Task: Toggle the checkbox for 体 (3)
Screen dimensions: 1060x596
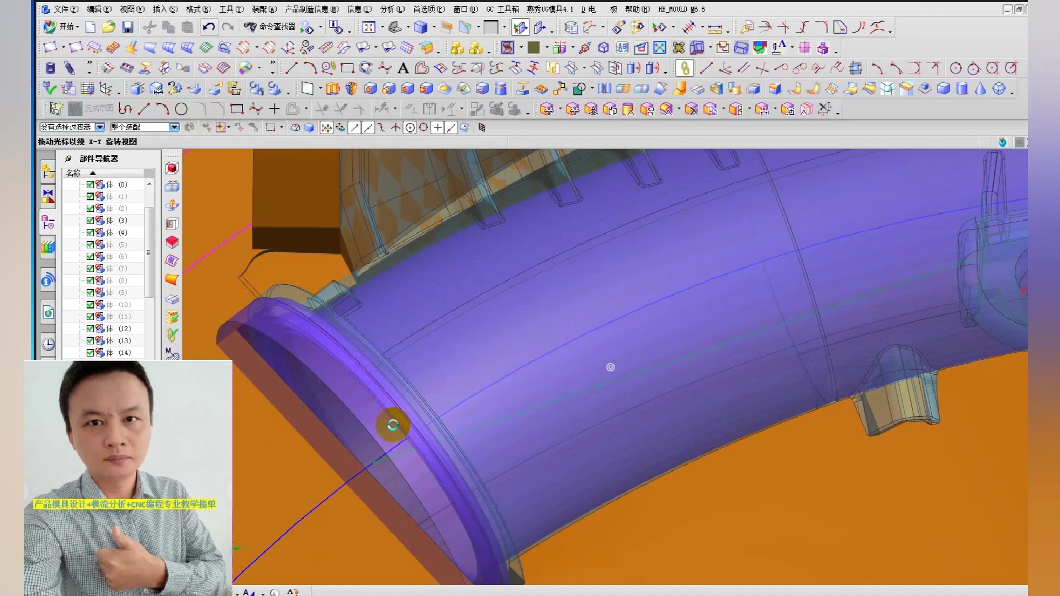Action: (x=90, y=220)
